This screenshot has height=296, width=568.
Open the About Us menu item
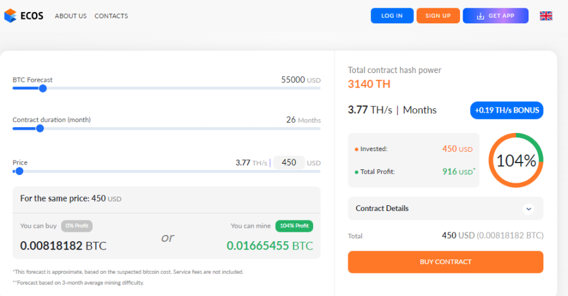pyautogui.click(x=71, y=16)
